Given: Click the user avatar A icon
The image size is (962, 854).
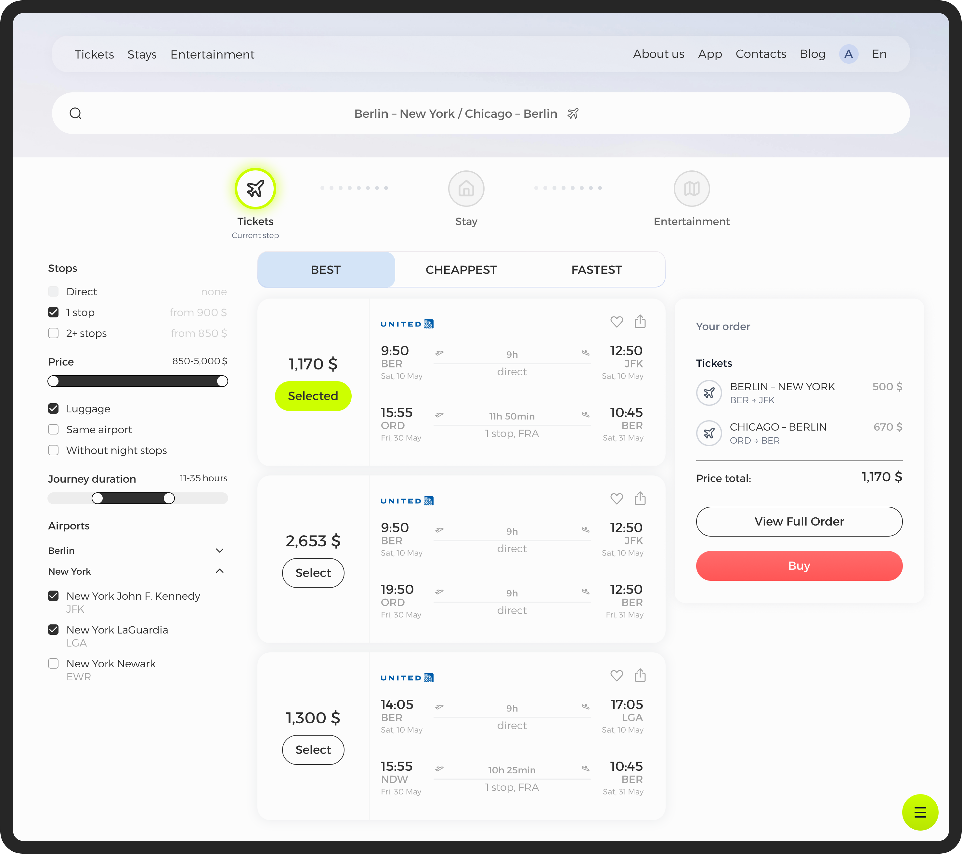Looking at the screenshot, I should [x=848, y=54].
